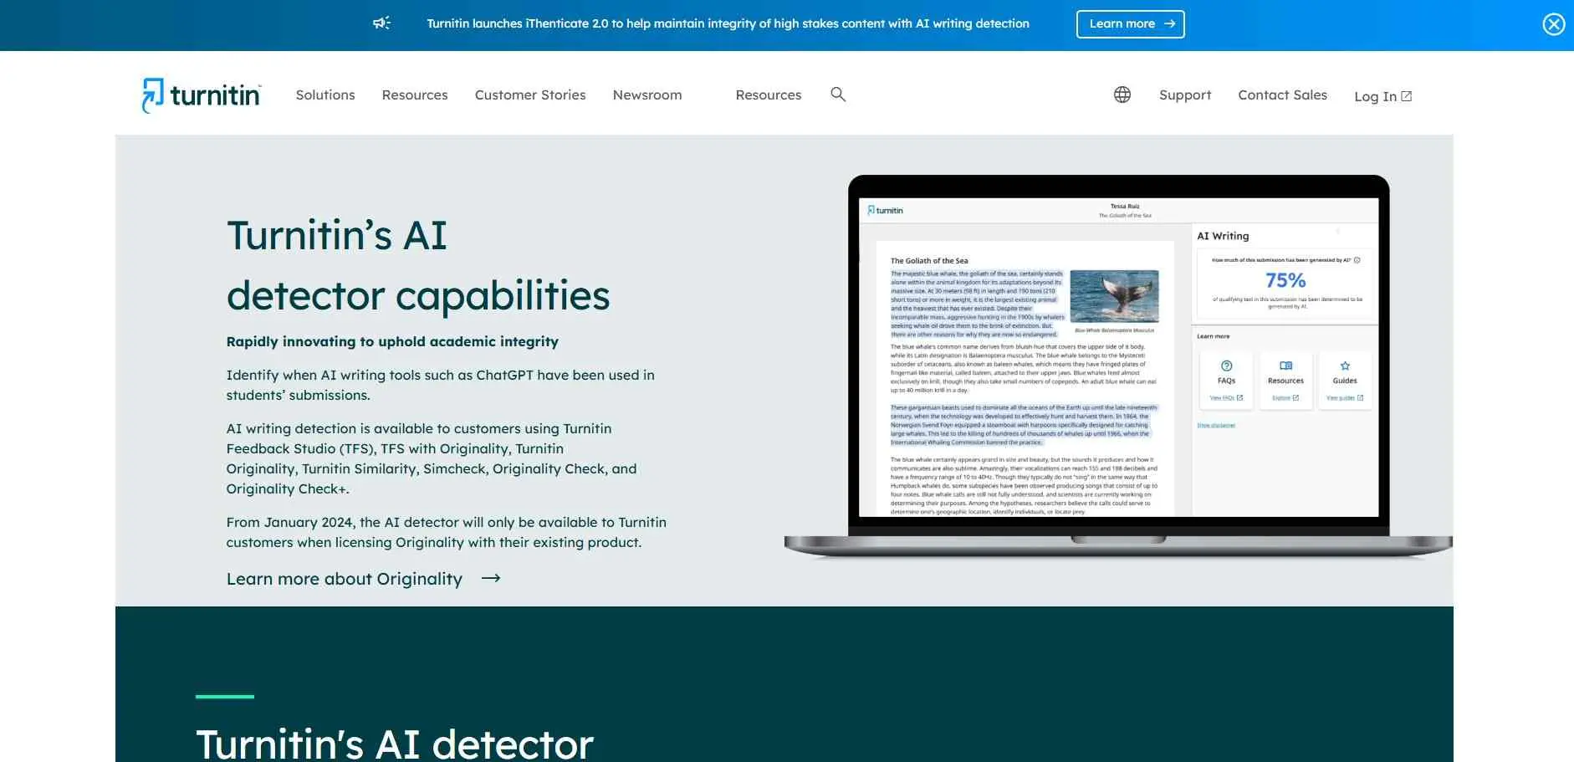Go to the Newsroom page
Screen dimensions: 1574x762
click(647, 95)
